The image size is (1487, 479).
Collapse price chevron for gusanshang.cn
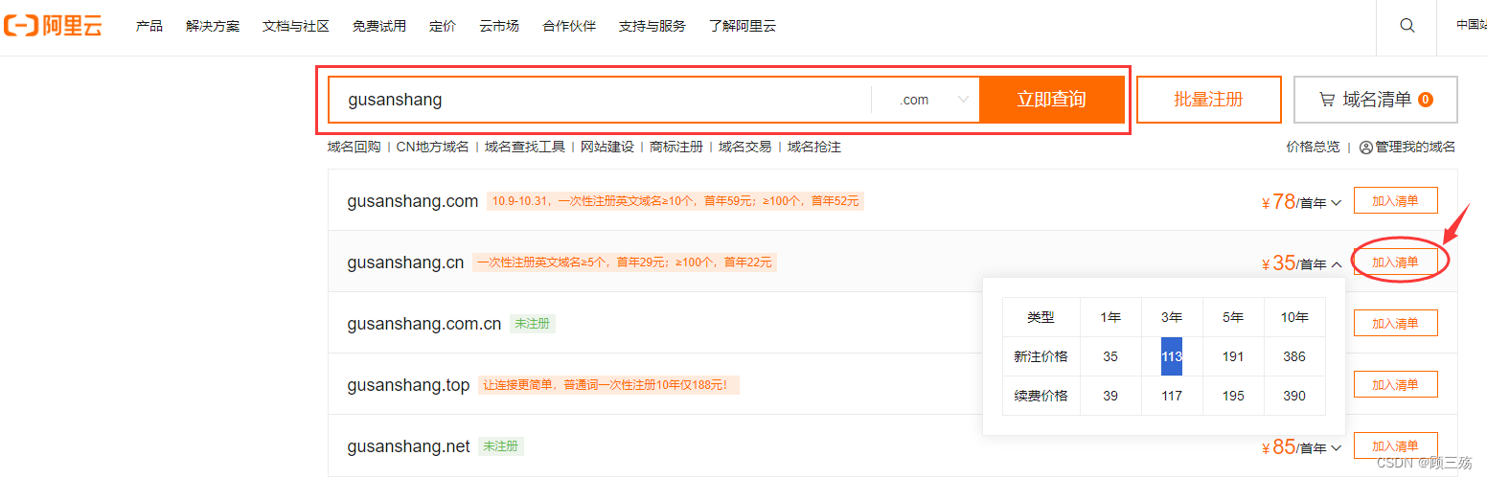pos(1336,263)
